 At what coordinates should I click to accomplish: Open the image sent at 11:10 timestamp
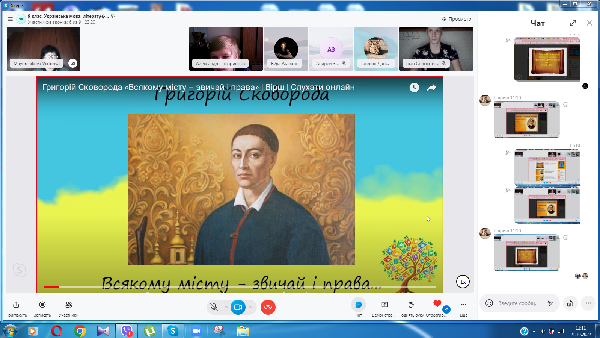coord(547,167)
